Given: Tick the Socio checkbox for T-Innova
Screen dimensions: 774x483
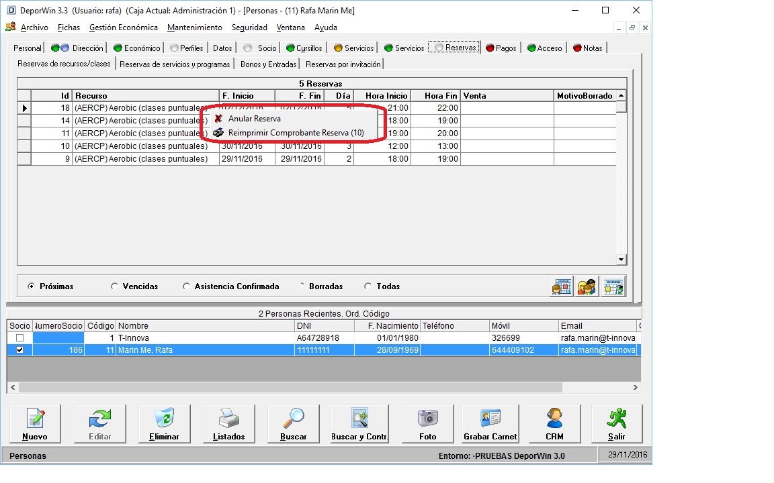Looking at the screenshot, I should [x=19, y=338].
